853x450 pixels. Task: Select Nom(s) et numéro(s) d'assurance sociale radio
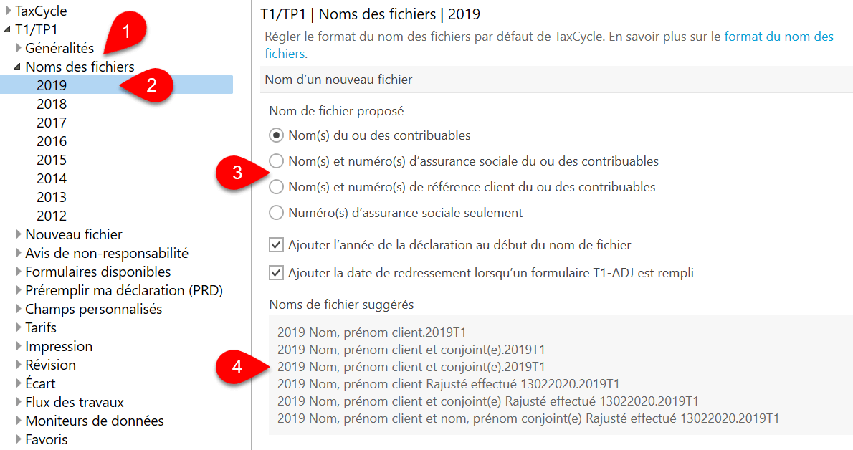pos(277,161)
